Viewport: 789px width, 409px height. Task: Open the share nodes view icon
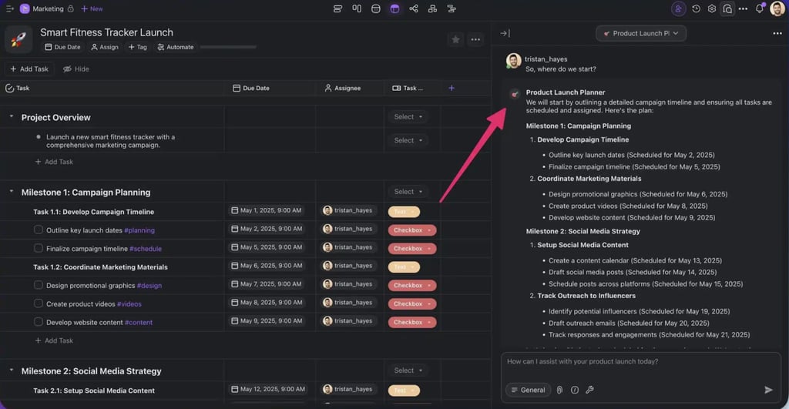click(x=414, y=8)
